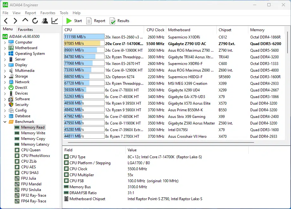Select the Multimedia speaker icon
The image size is (291, 209).
pos(11,71)
